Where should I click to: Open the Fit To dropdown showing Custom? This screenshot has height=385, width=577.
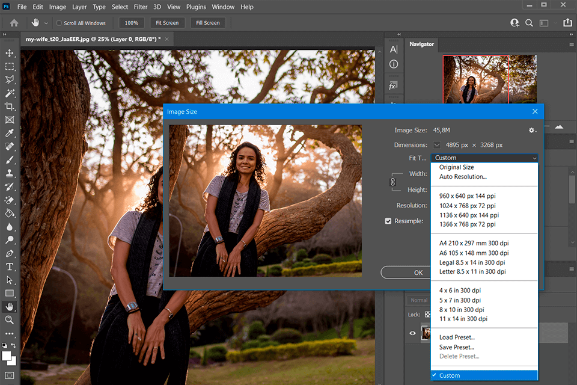(484, 158)
